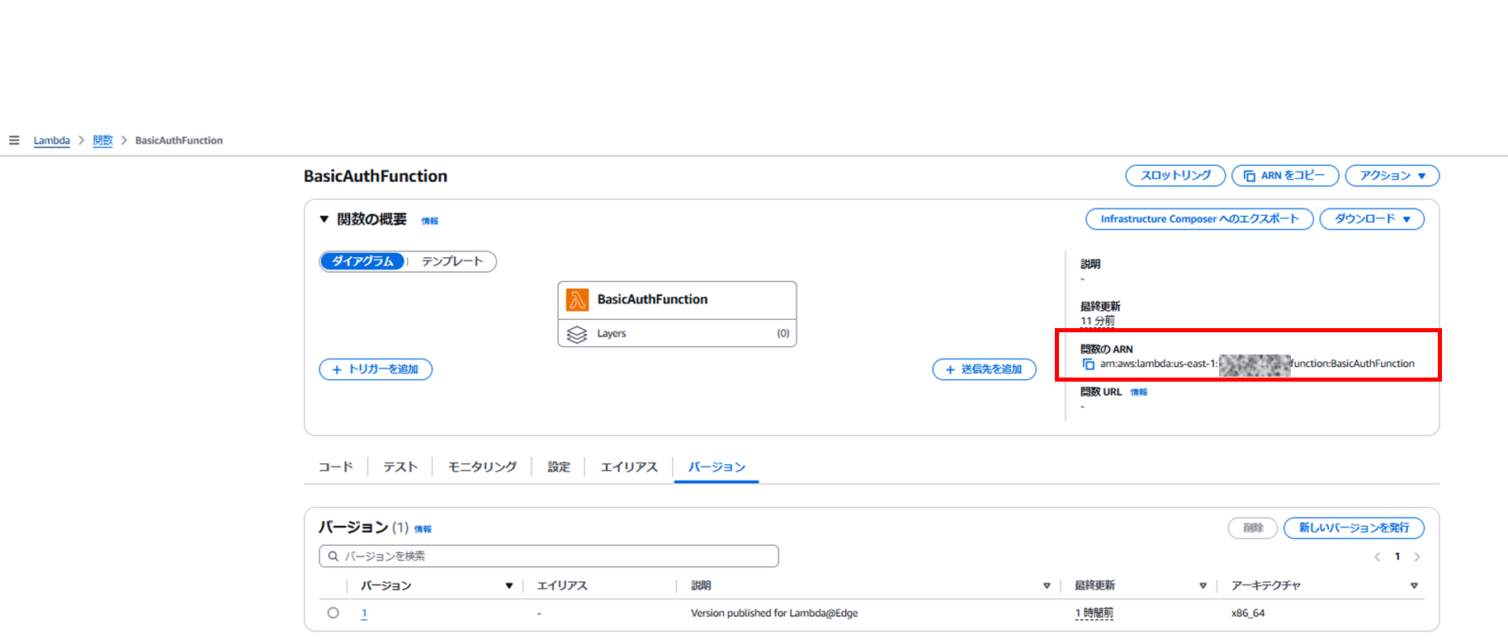
Task: Click 'Version published for Lambda@Edge' description
Action: pyautogui.click(x=774, y=613)
